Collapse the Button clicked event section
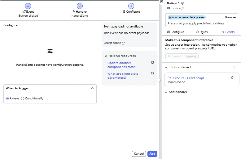241x159 pixels. click(x=166, y=67)
